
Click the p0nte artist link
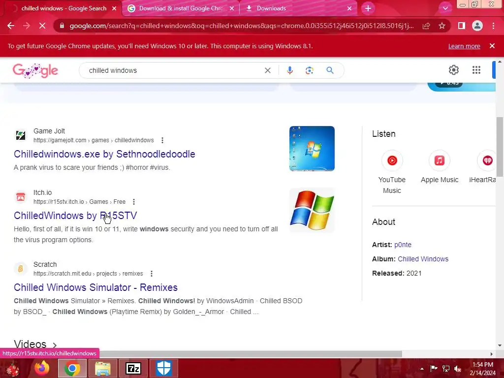pyautogui.click(x=403, y=245)
